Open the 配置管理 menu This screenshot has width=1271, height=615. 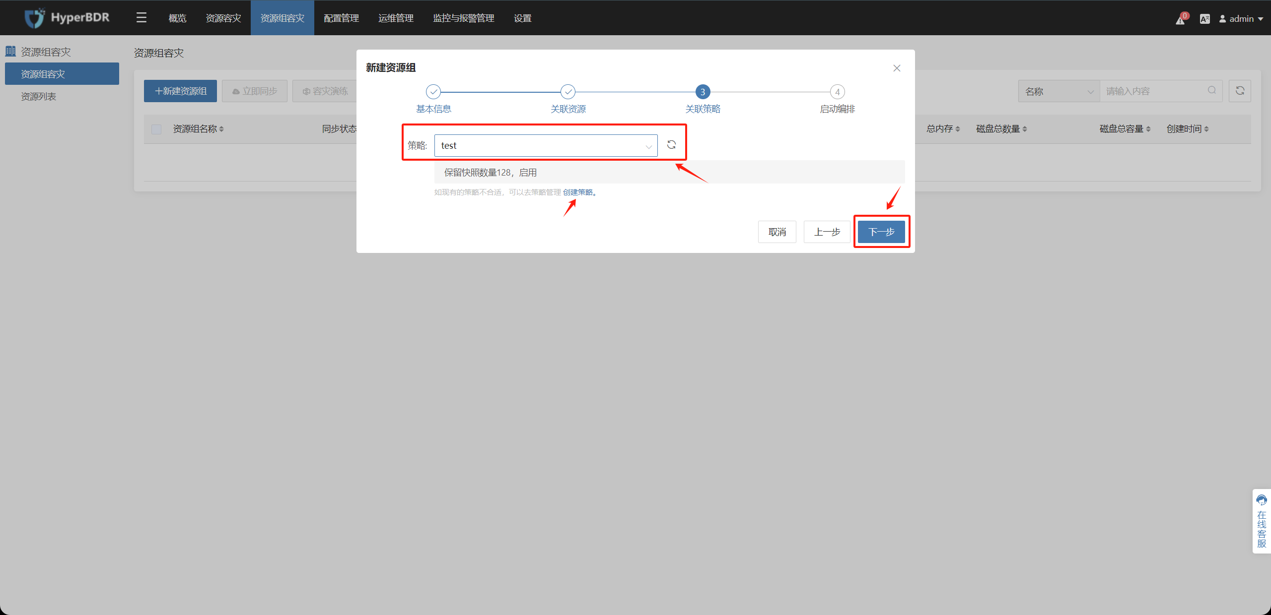pos(342,18)
